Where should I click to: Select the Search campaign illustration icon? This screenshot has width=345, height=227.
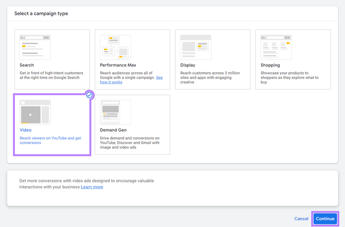tap(35, 47)
